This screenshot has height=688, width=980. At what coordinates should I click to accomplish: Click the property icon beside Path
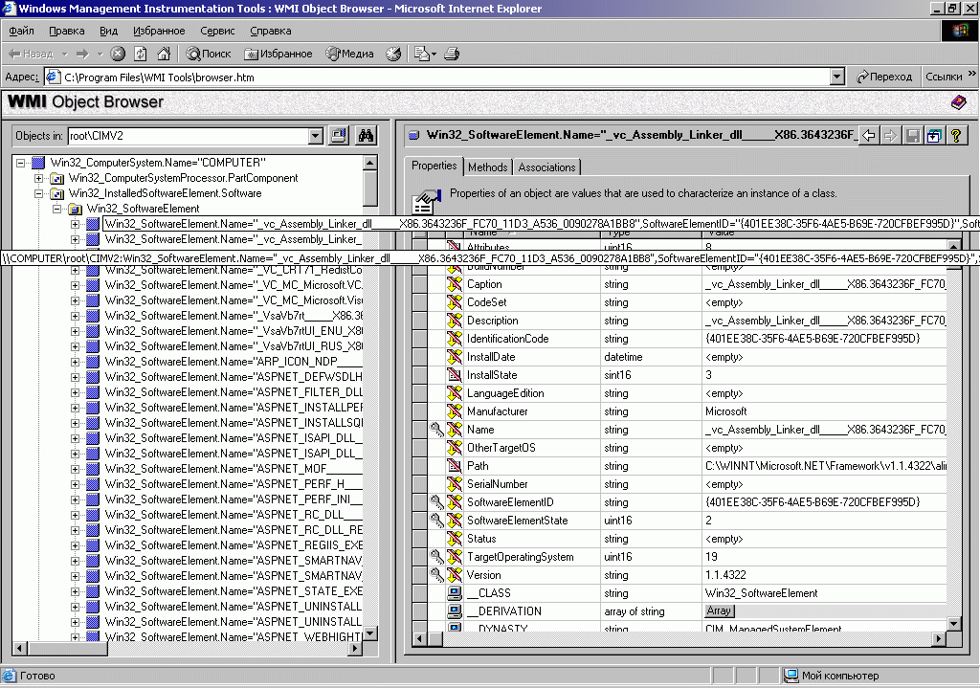click(455, 466)
